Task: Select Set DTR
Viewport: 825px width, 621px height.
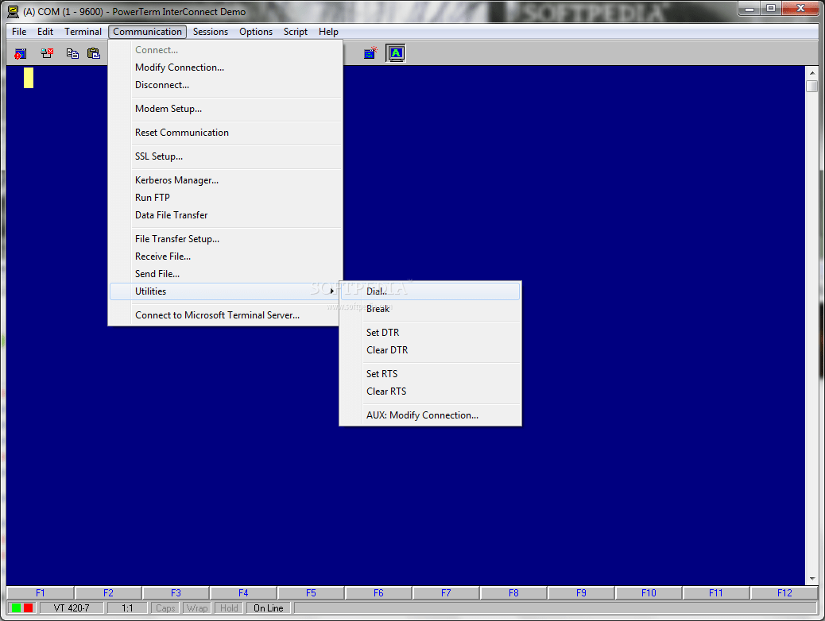Action: 431,332
